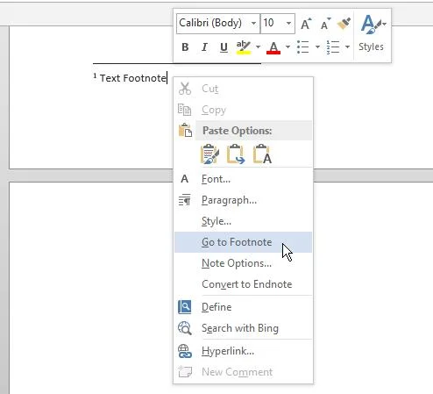Screen dimensions: 433x394
Task: Choose Define from context menu
Action: [x=243, y=307]
